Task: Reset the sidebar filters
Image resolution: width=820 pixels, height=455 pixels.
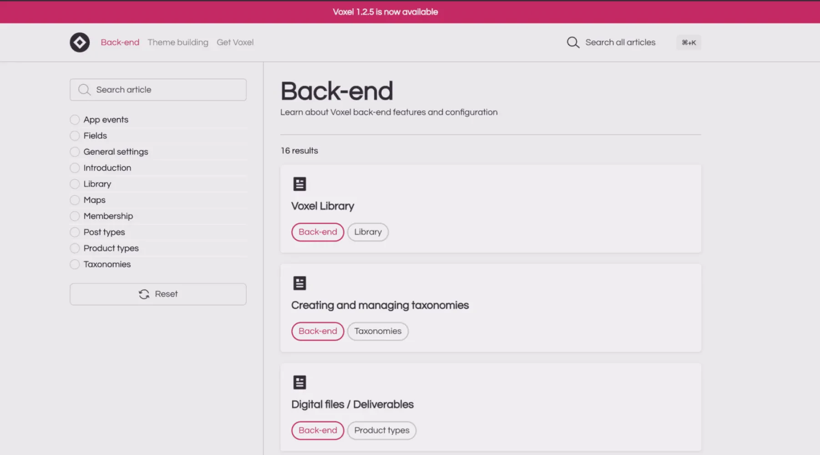Action: pos(158,294)
